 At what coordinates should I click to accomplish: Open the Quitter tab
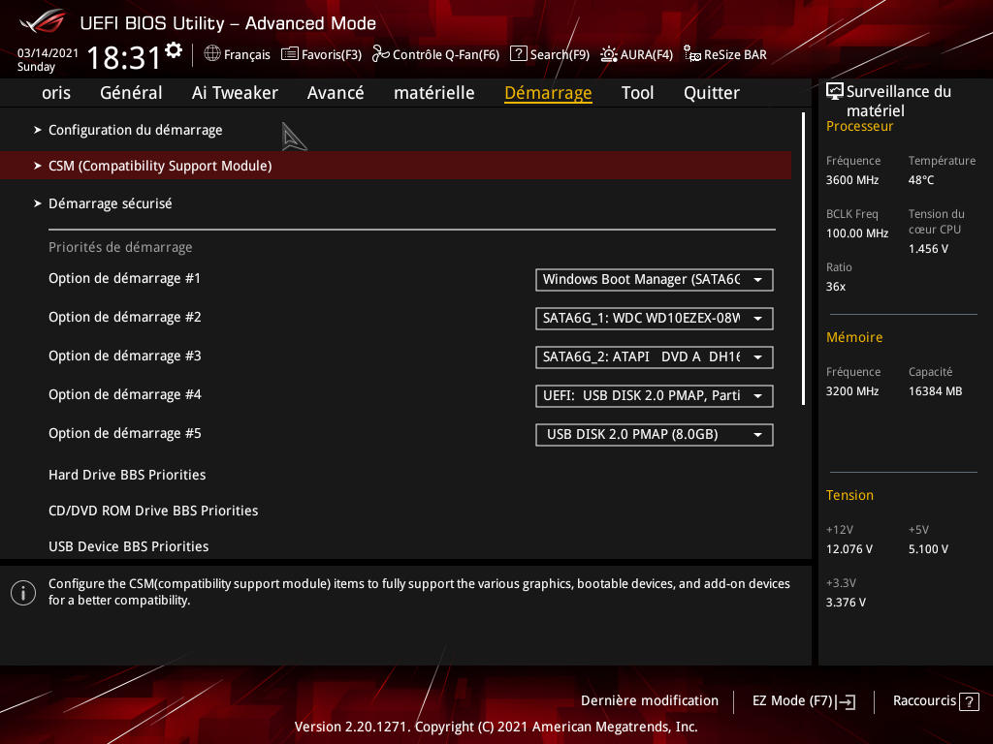[x=711, y=93]
